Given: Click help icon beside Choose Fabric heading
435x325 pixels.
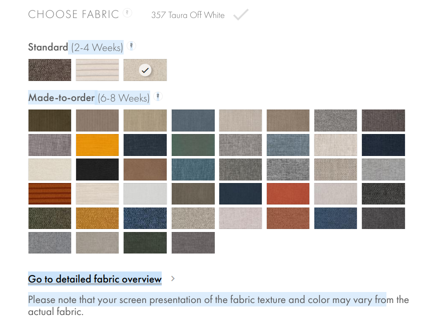Looking at the screenshot, I should tap(128, 13).
